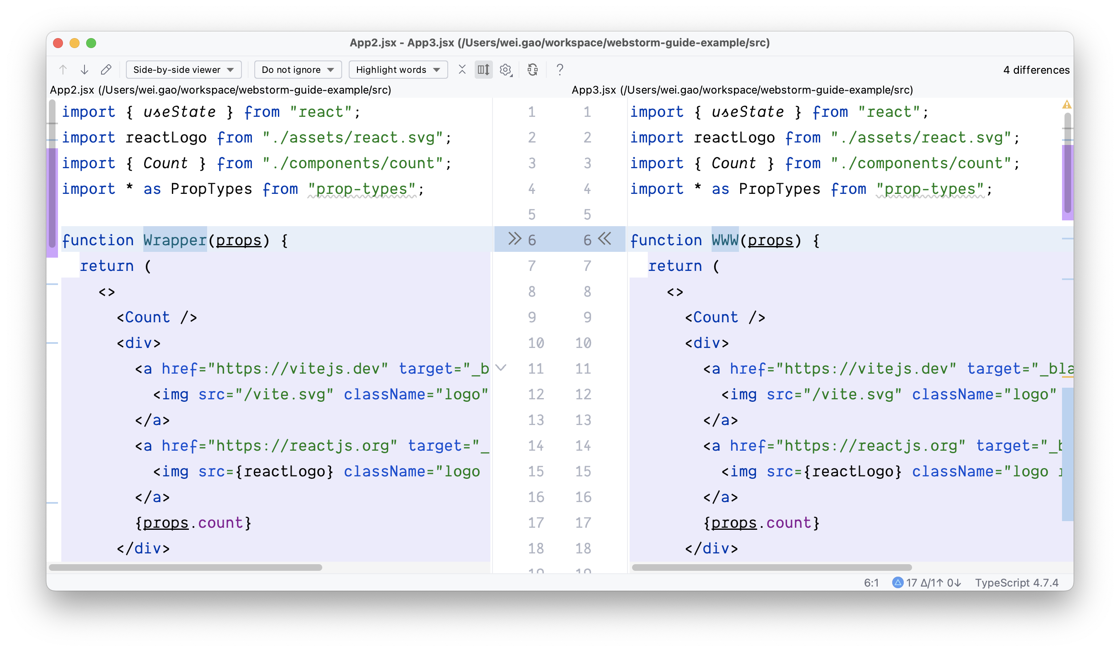Go to previous difference arrow
1120x652 pixels.
click(63, 70)
